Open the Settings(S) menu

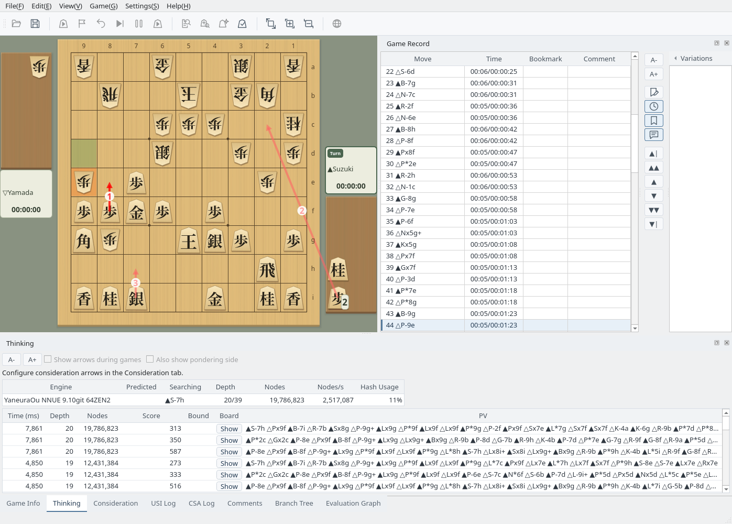142,6
